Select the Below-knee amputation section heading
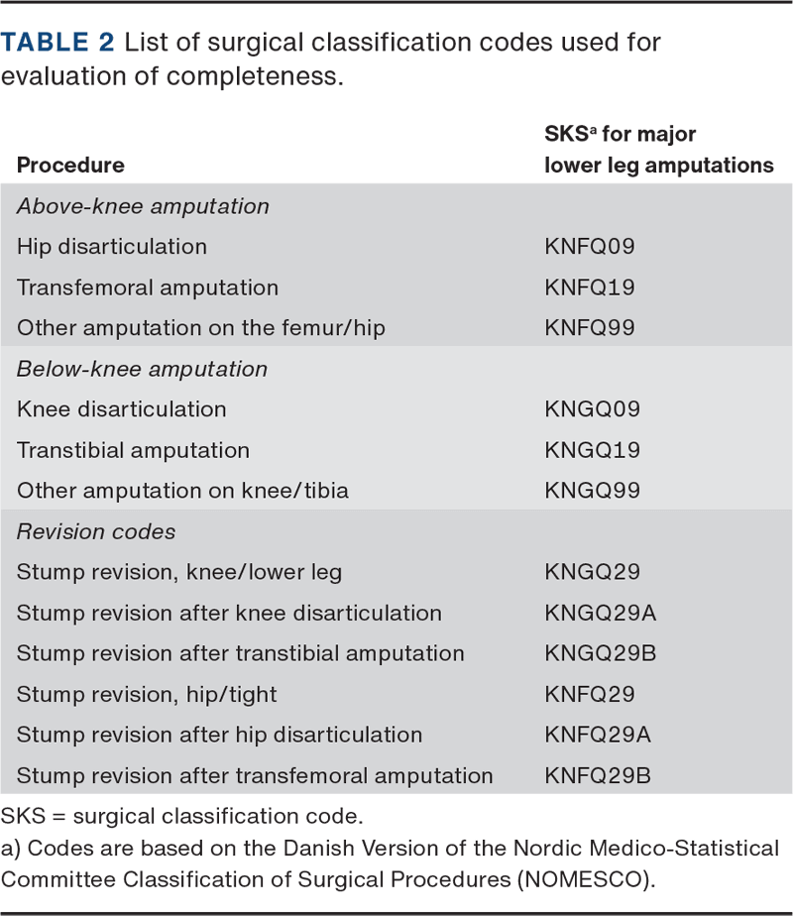Image resolution: width=793 pixels, height=916 pixels. 142,369
